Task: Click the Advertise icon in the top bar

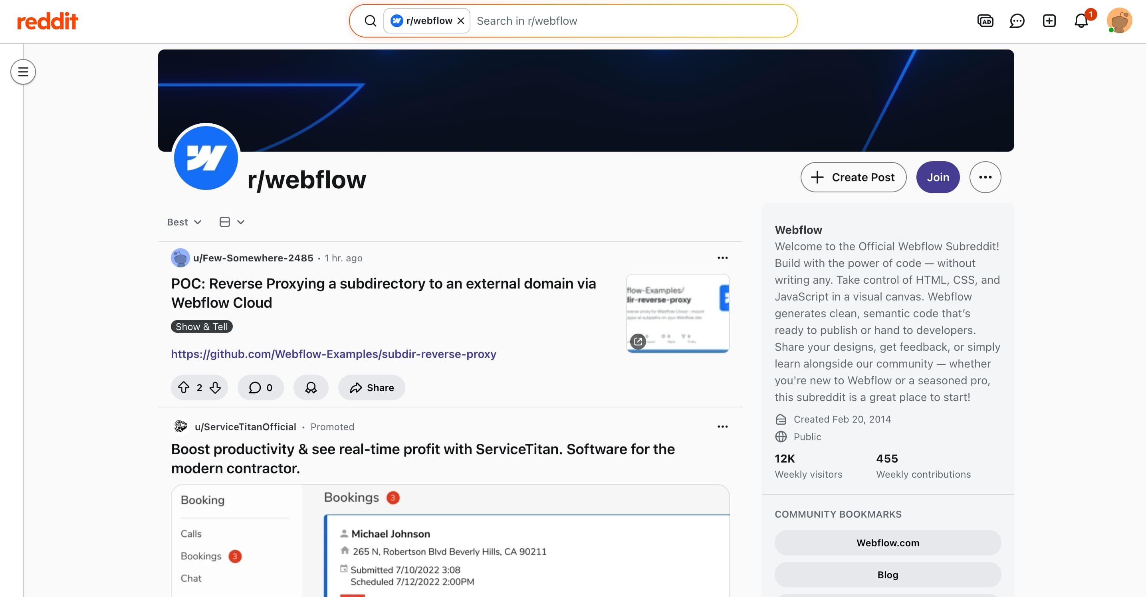Action: pos(985,20)
